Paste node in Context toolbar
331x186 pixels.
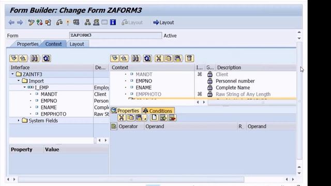click(x=178, y=58)
